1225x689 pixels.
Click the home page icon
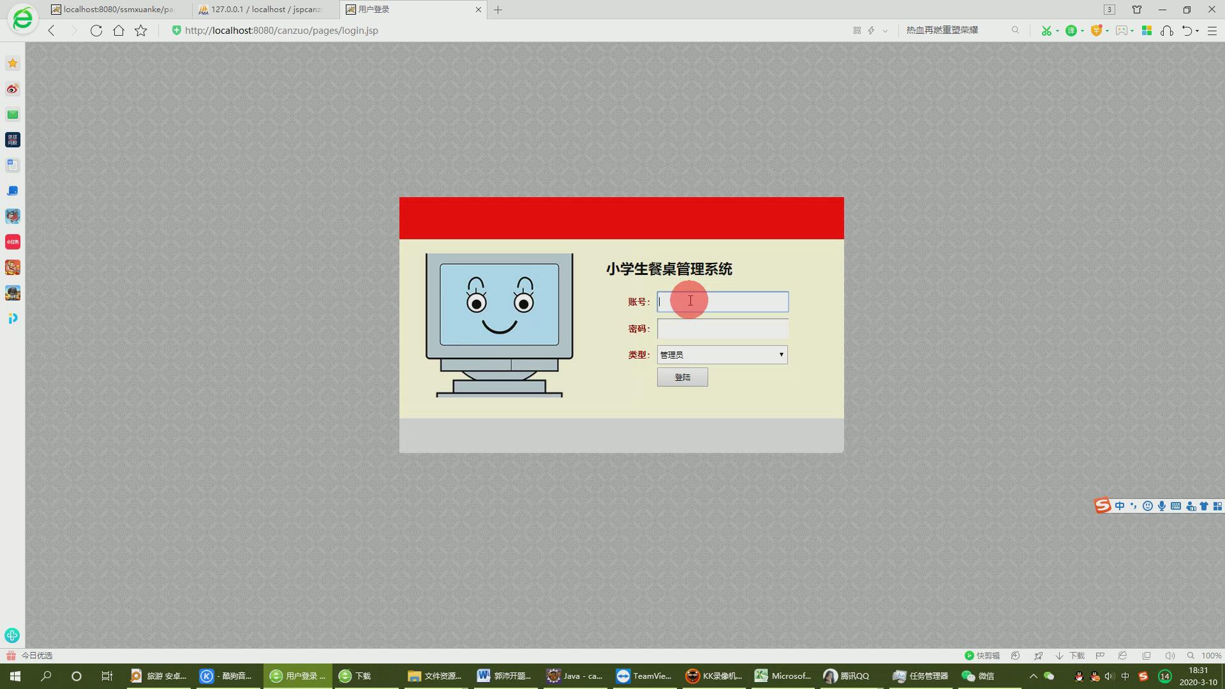pos(119,31)
